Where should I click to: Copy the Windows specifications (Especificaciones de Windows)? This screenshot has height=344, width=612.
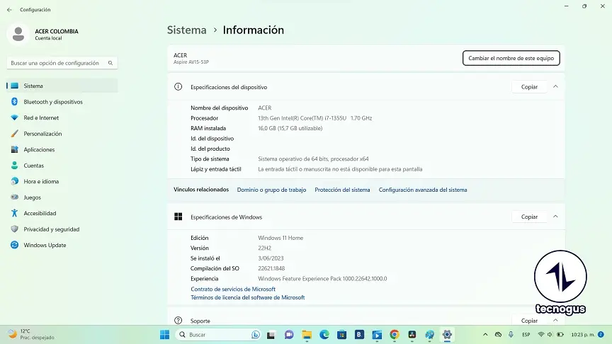click(x=529, y=217)
